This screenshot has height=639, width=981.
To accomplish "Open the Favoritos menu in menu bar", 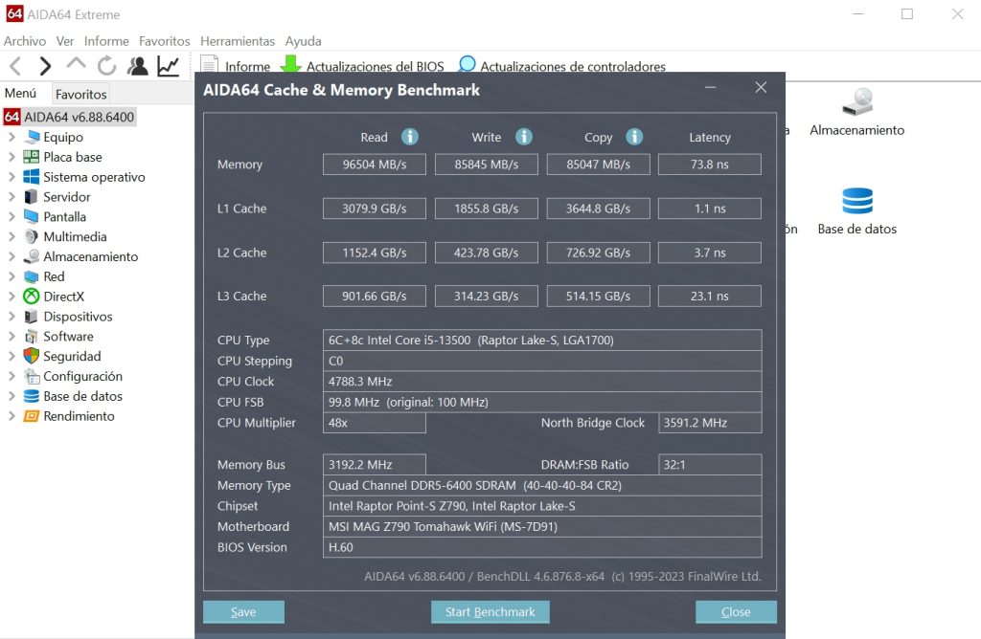I will click(165, 41).
